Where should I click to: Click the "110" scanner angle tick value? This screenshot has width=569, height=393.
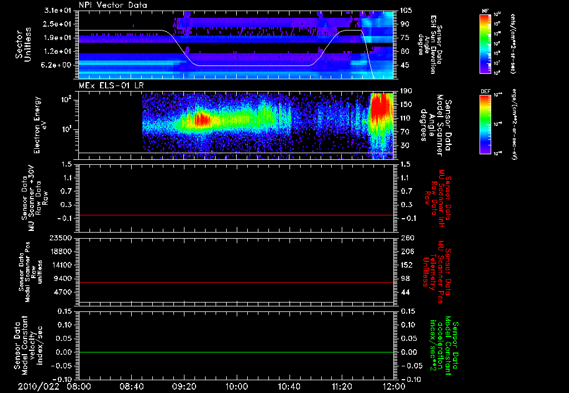tap(406, 118)
